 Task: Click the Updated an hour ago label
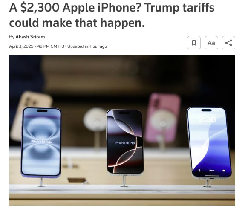coord(87,46)
